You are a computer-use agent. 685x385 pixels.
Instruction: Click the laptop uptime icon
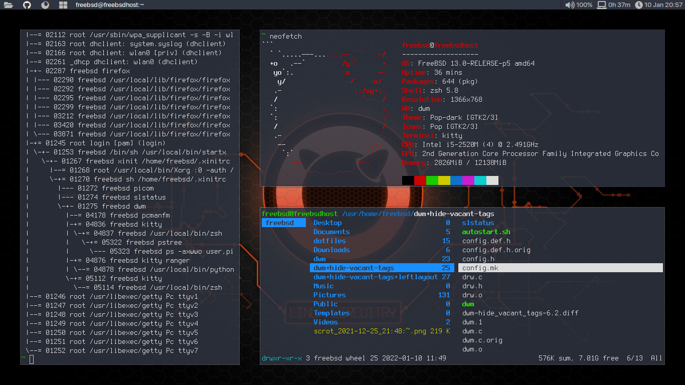coord(602,5)
